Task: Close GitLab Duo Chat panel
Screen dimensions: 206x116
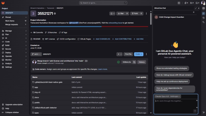Action: point(199,8)
